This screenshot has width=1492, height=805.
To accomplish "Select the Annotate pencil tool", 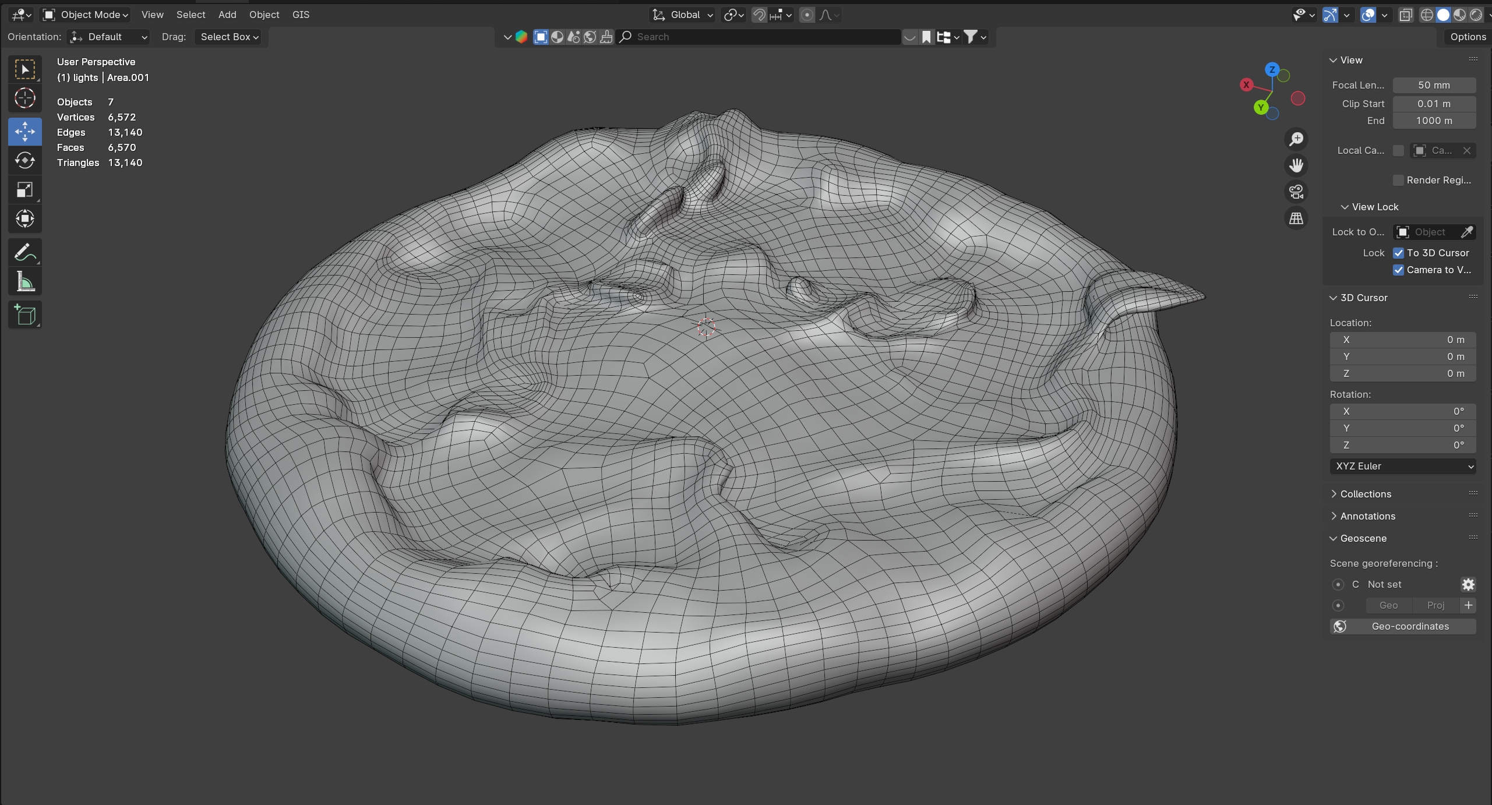I will click(x=24, y=253).
